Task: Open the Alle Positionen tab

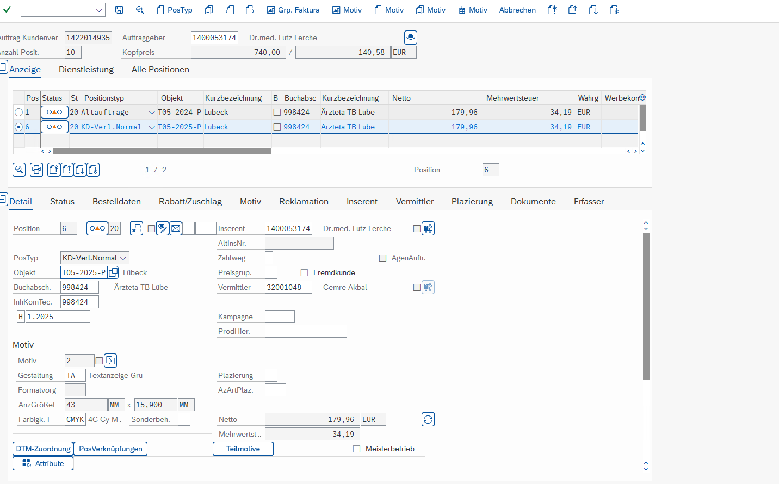Action: coord(160,70)
